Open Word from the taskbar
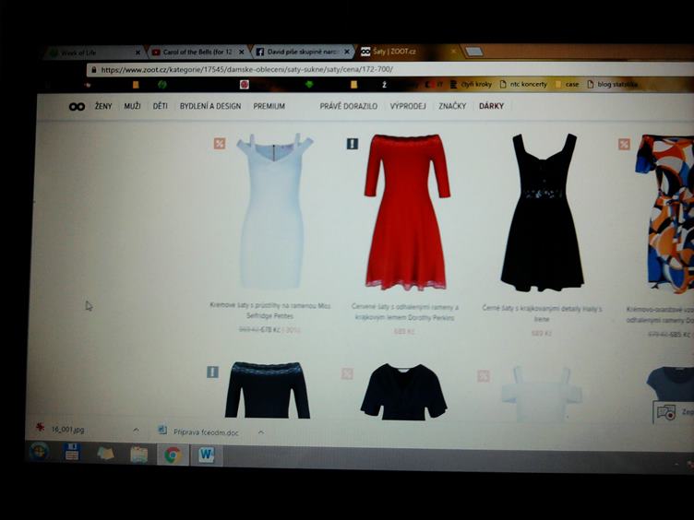This screenshot has height=520, width=694. [205, 455]
